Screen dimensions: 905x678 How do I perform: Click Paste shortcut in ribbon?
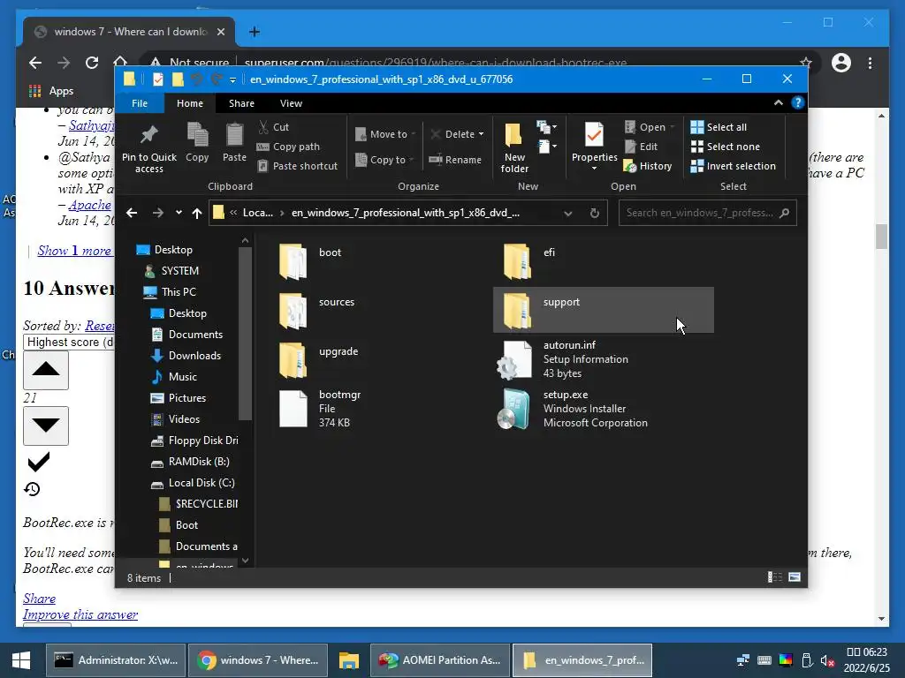click(x=297, y=166)
